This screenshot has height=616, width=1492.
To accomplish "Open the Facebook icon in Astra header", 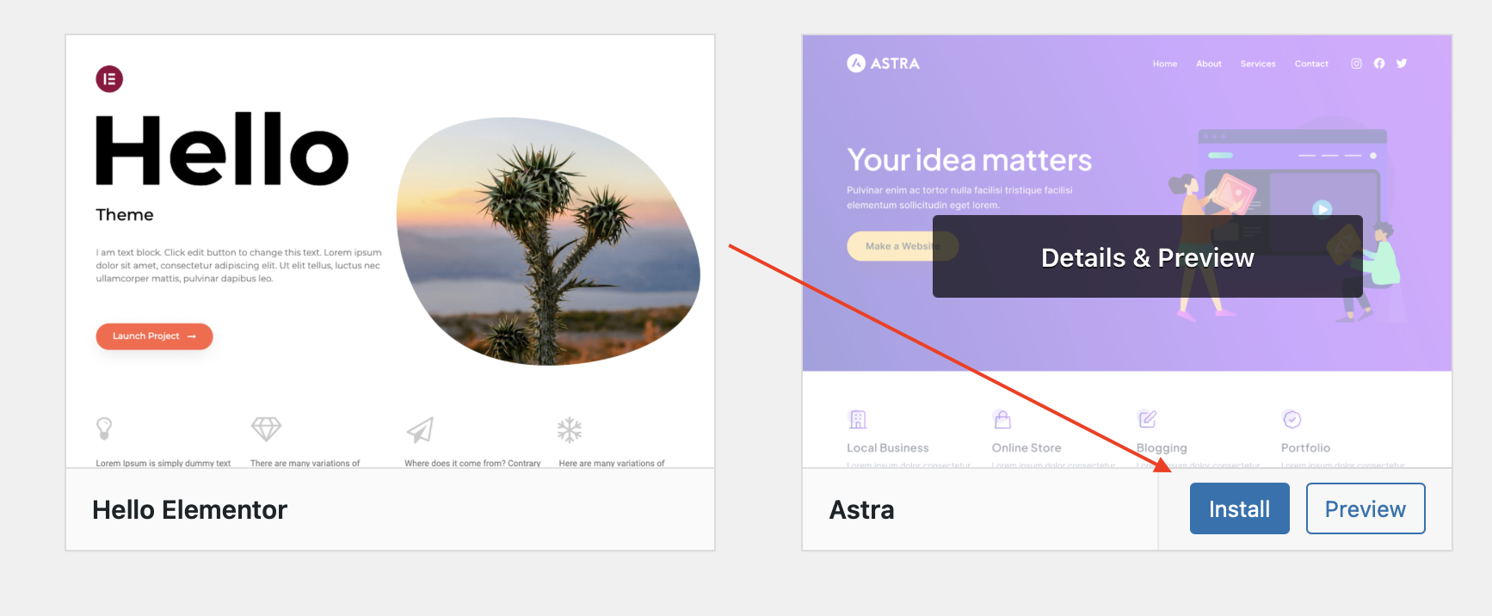I will coord(1379,64).
